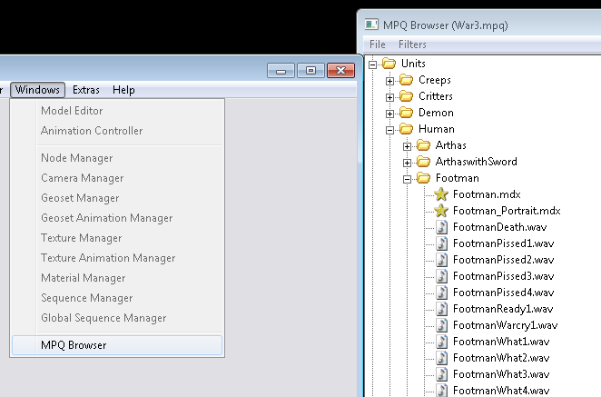Close the main editor window
This screenshot has height=397, width=601.
coord(340,71)
